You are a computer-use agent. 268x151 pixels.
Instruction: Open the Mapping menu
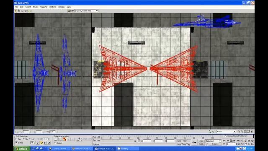pos(44,7)
